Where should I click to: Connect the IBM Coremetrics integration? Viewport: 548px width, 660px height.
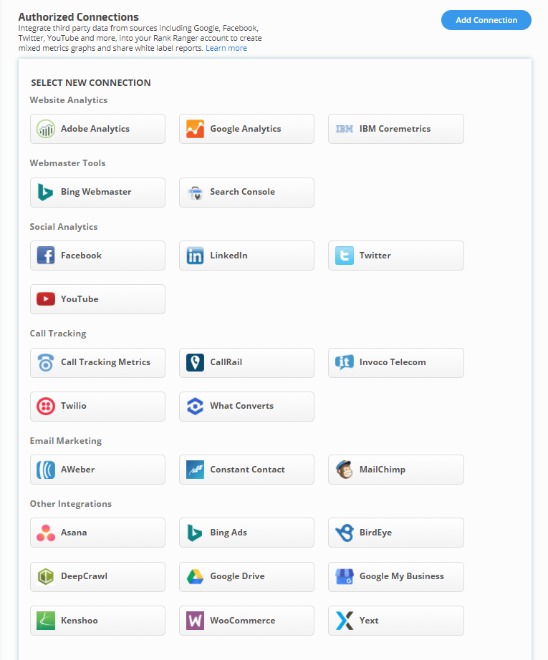(x=395, y=129)
